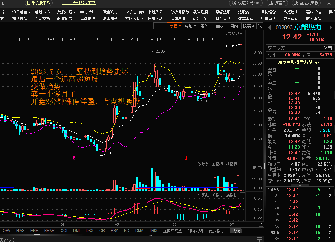Toggle 简约 simple mode
This screenshot has width=335, height=242.
tap(234, 26)
